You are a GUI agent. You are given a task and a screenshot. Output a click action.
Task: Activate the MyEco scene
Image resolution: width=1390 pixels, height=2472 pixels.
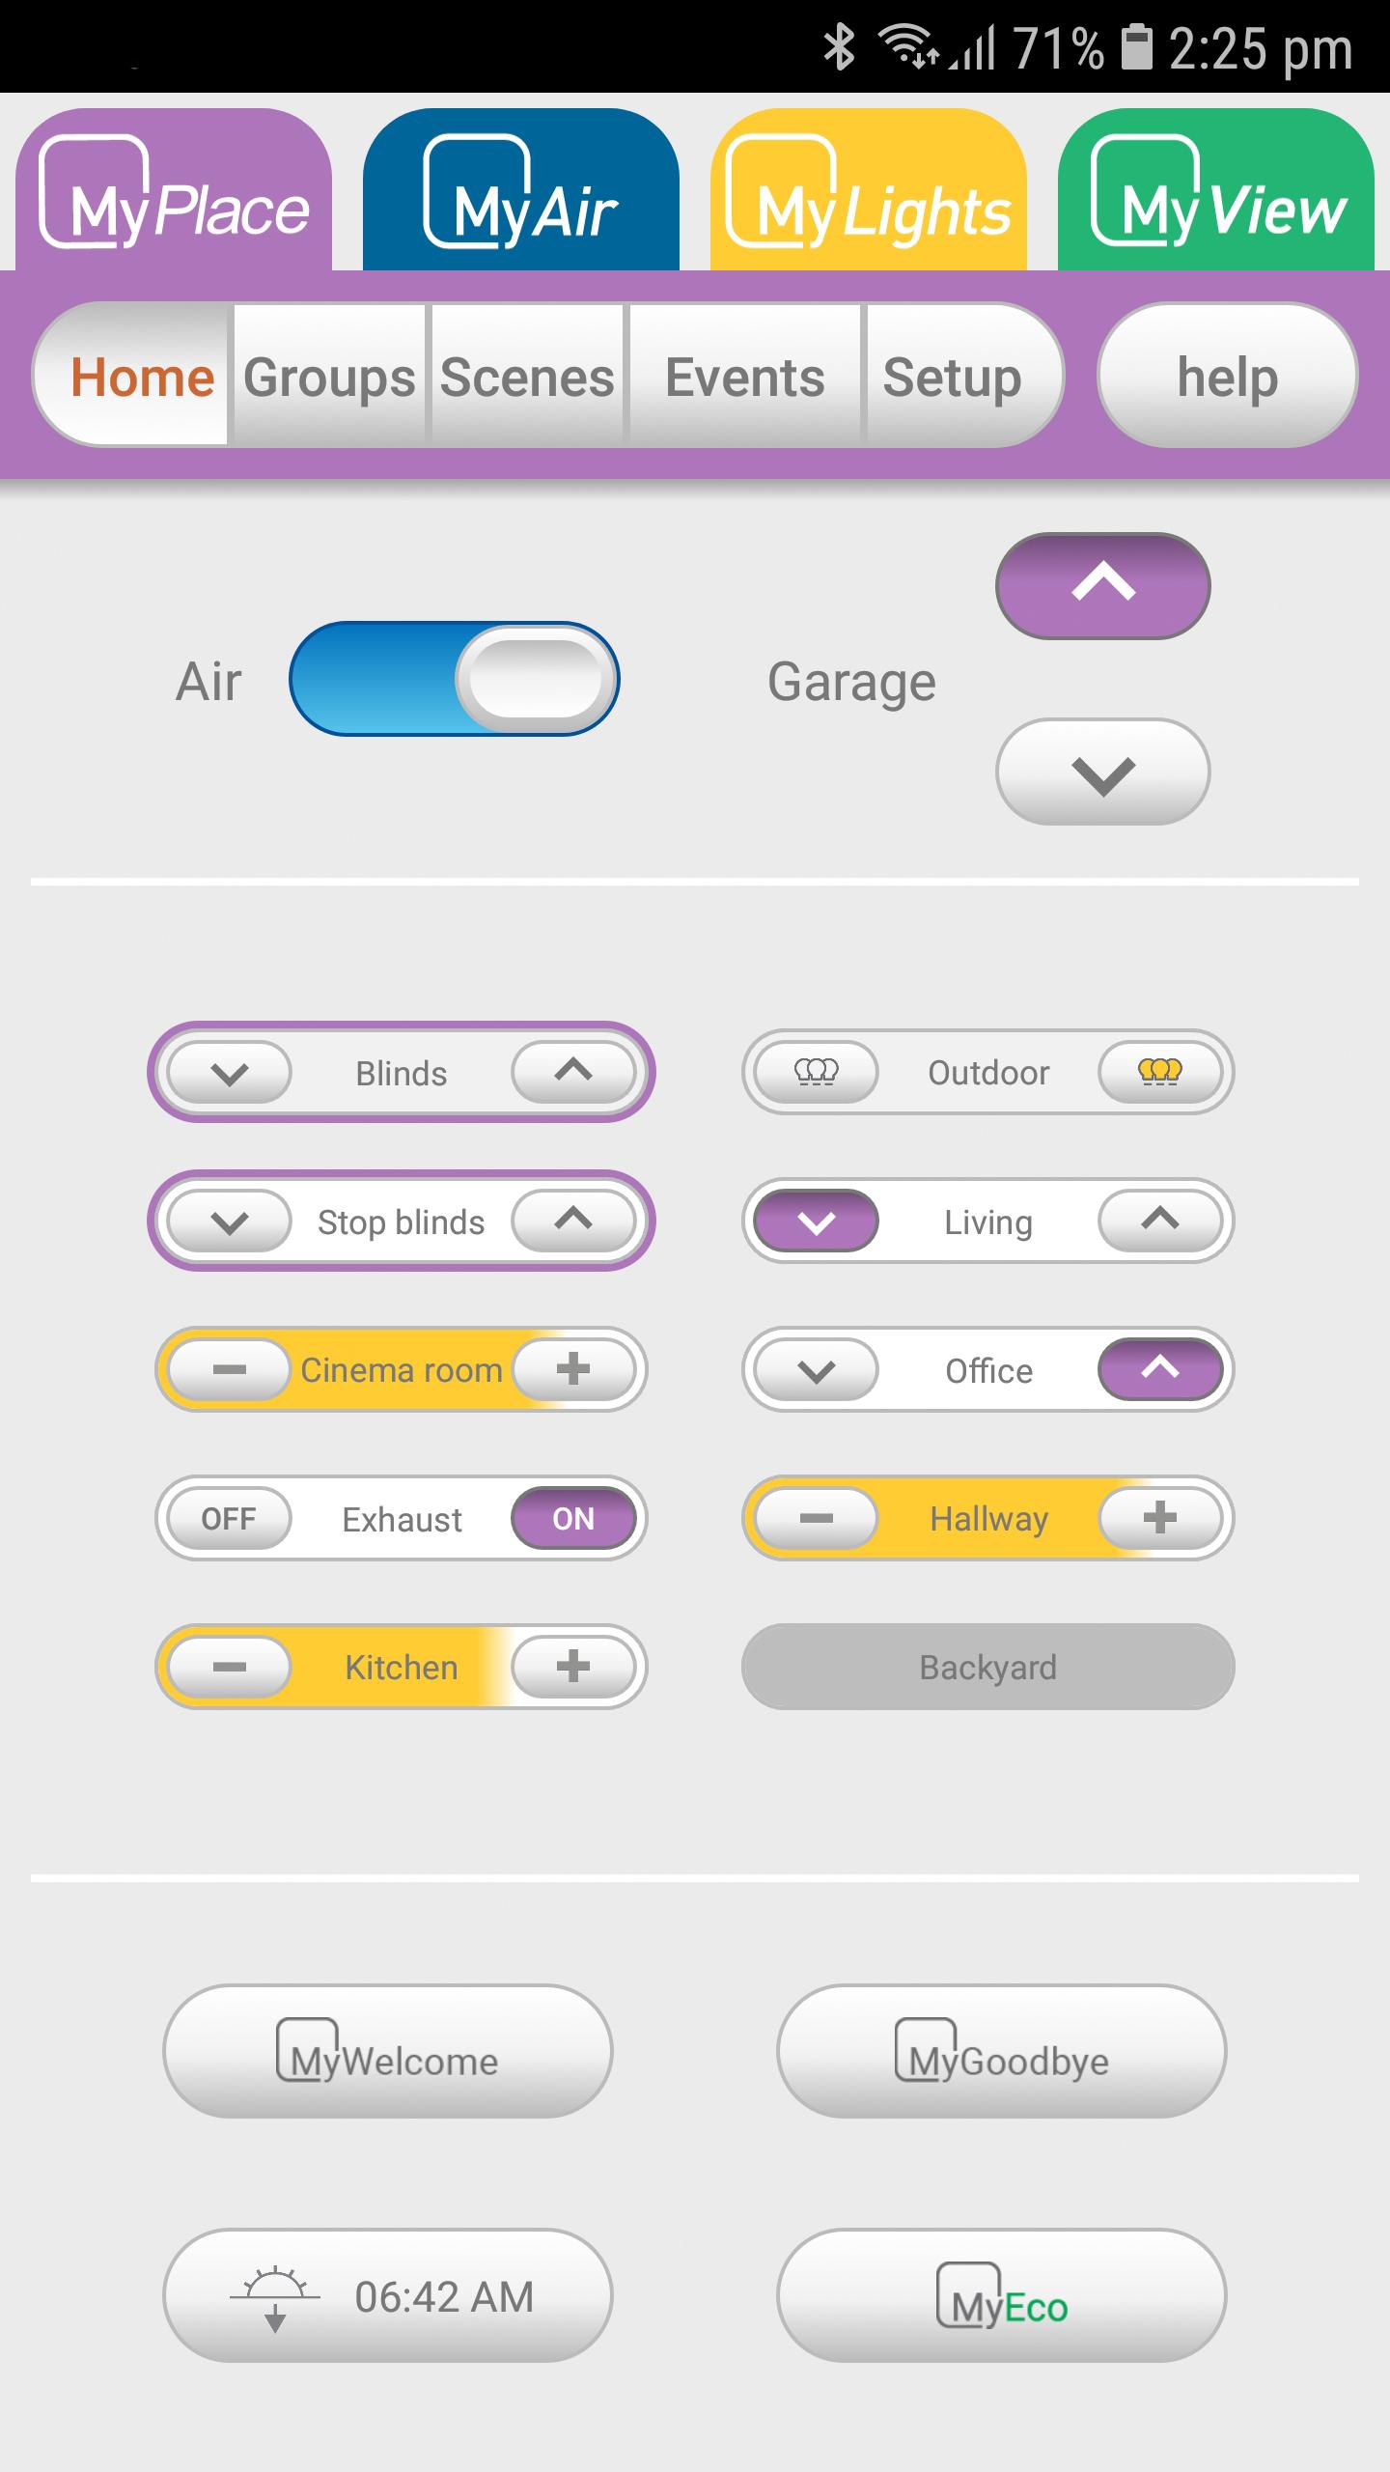1002,2296
